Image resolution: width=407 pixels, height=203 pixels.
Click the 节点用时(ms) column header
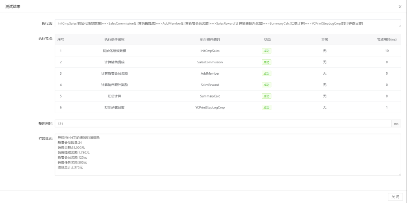pyautogui.click(x=387, y=40)
